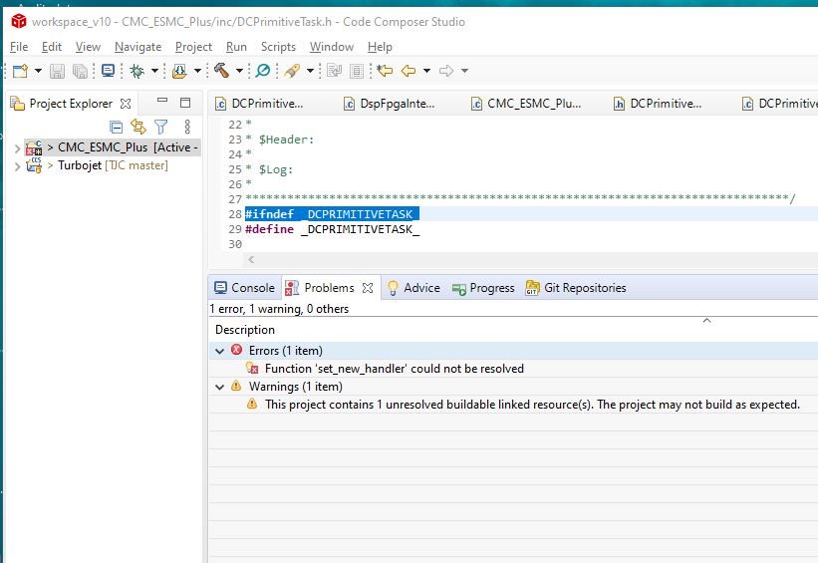Screen dimensions: 818x563
Task: Select unresolved buildable linked resource warning
Action: tap(532, 405)
